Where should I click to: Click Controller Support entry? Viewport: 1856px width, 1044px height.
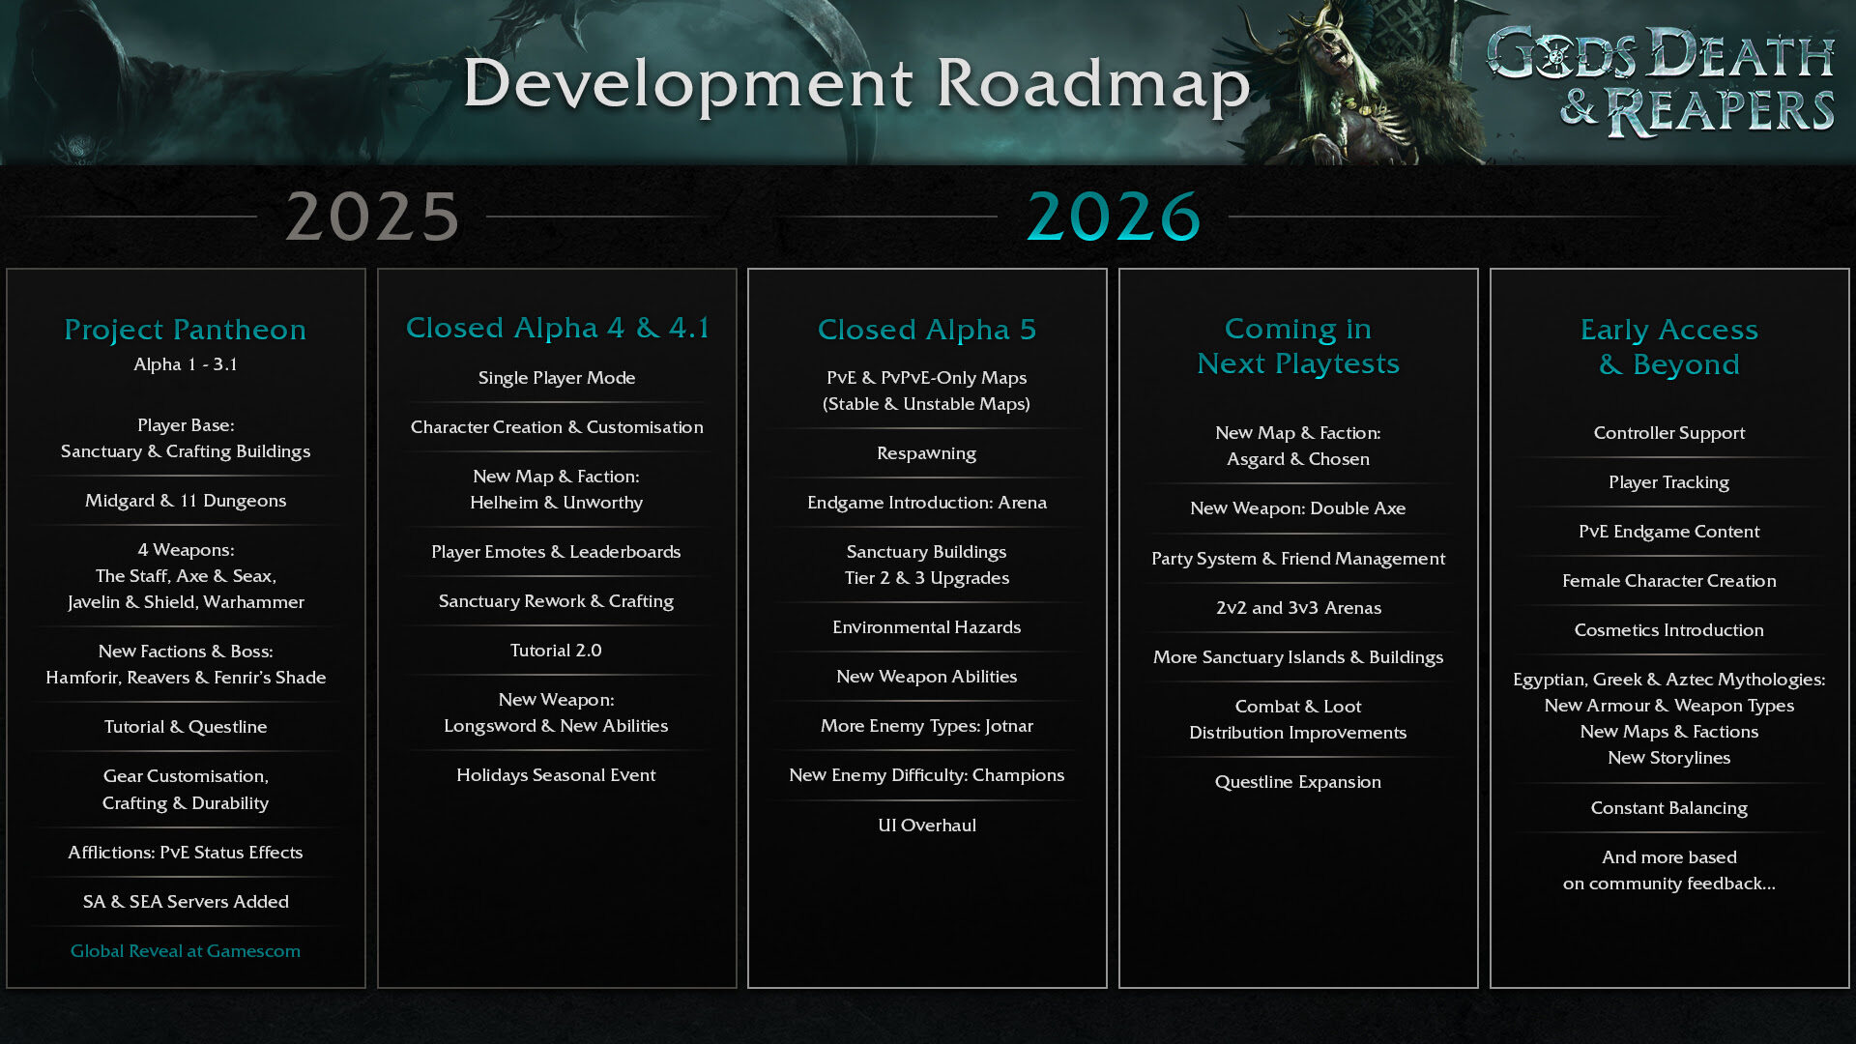(1669, 433)
